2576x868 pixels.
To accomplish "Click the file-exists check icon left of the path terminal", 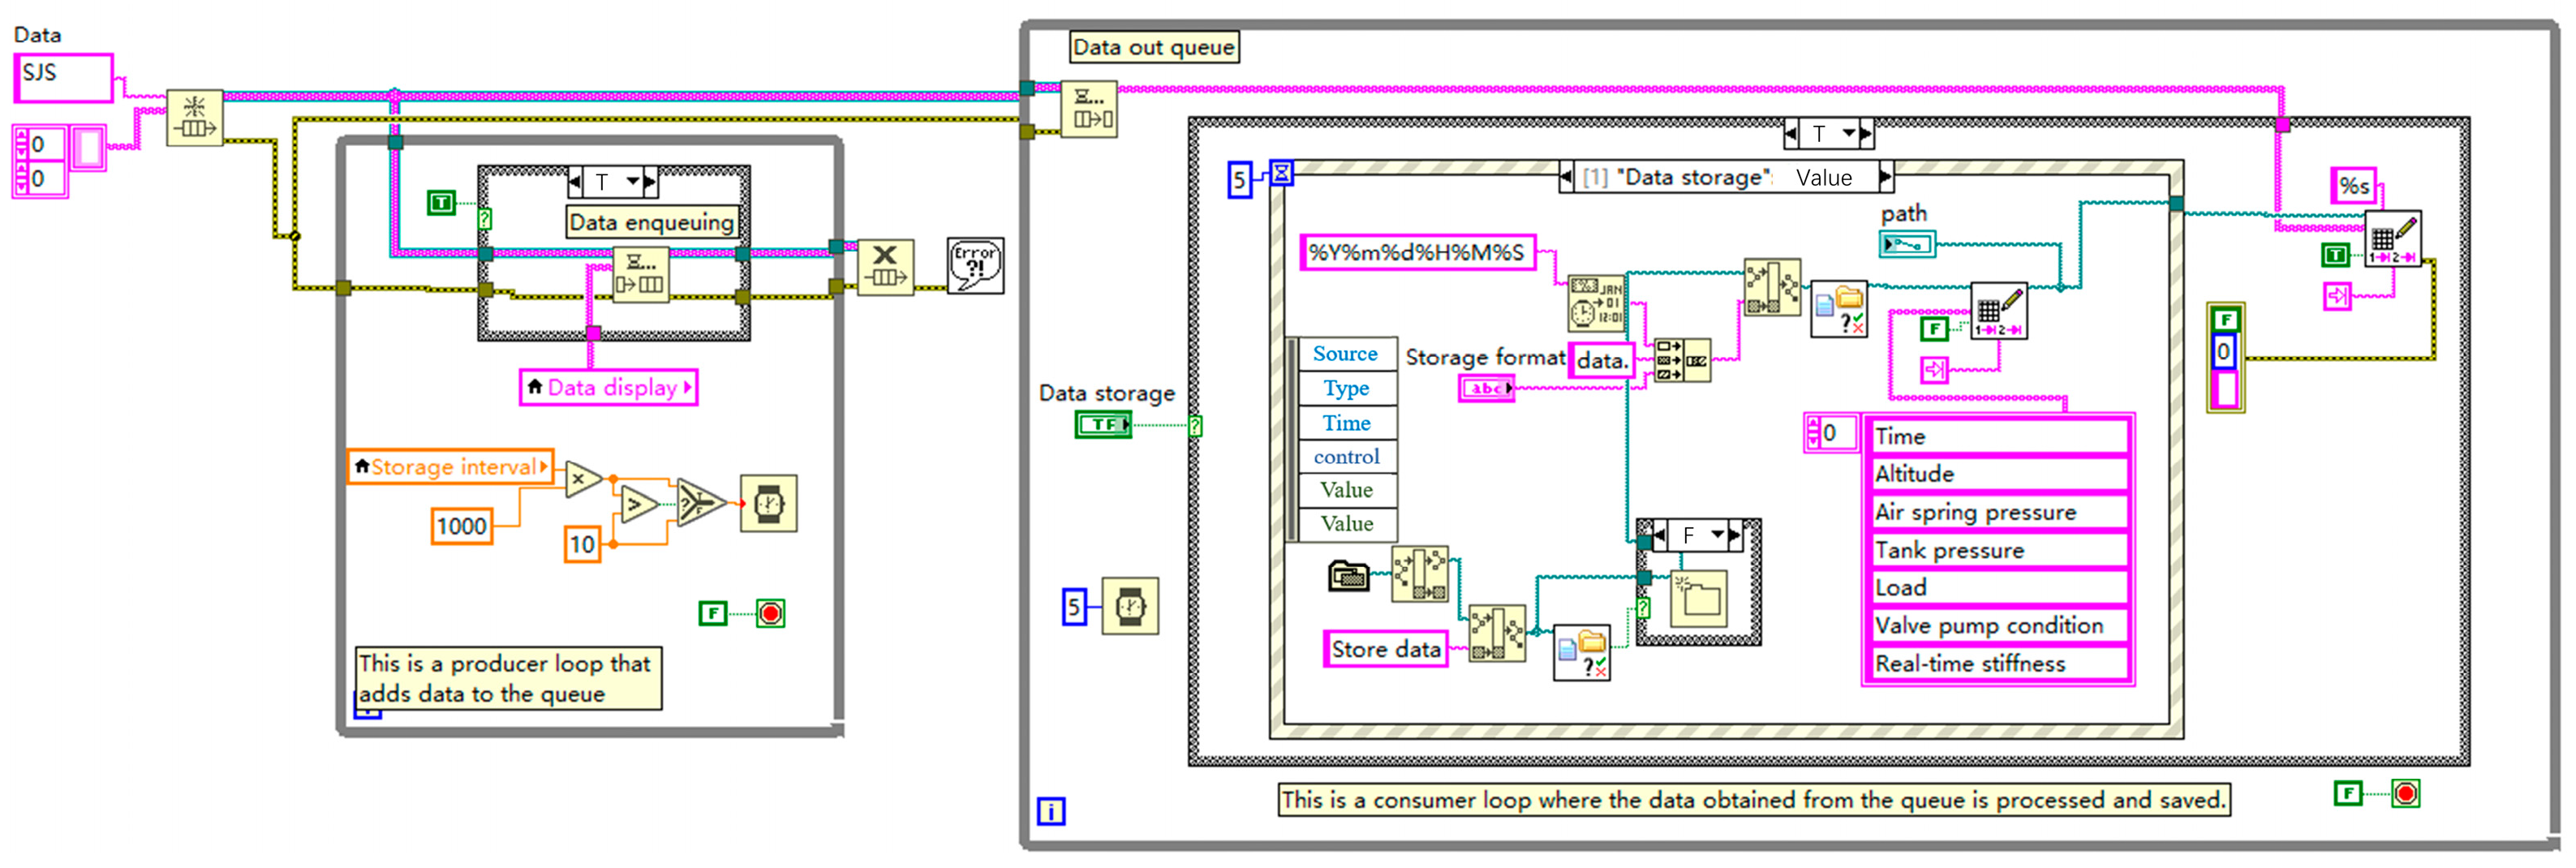I will [1839, 309].
